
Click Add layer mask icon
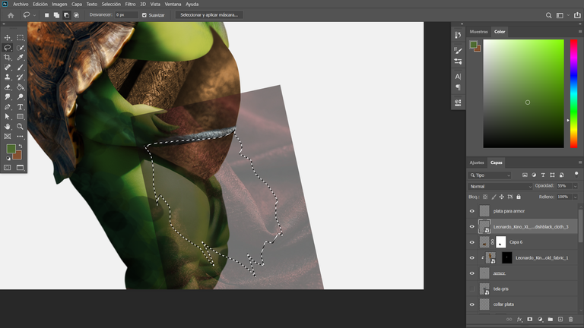529,319
